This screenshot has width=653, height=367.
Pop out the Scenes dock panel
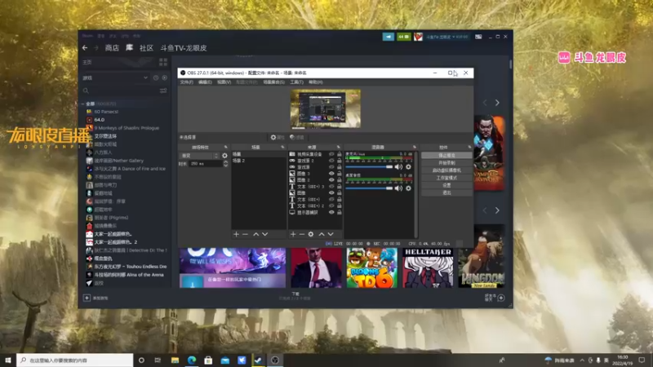pos(282,148)
